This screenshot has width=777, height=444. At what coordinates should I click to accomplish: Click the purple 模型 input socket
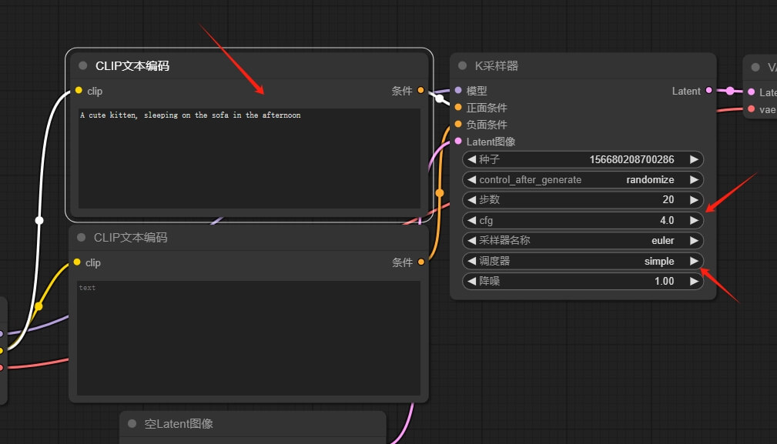click(x=458, y=91)
